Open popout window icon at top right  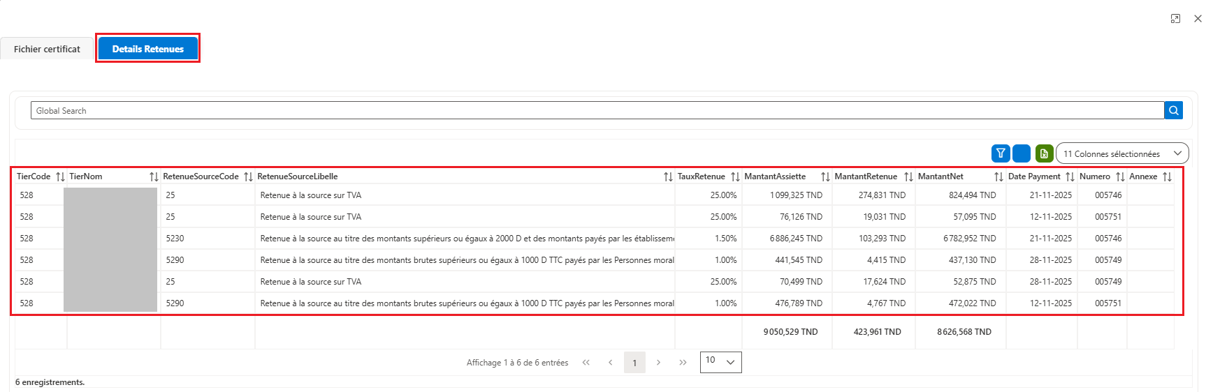pyautogui.click(x=1175, y=19)
